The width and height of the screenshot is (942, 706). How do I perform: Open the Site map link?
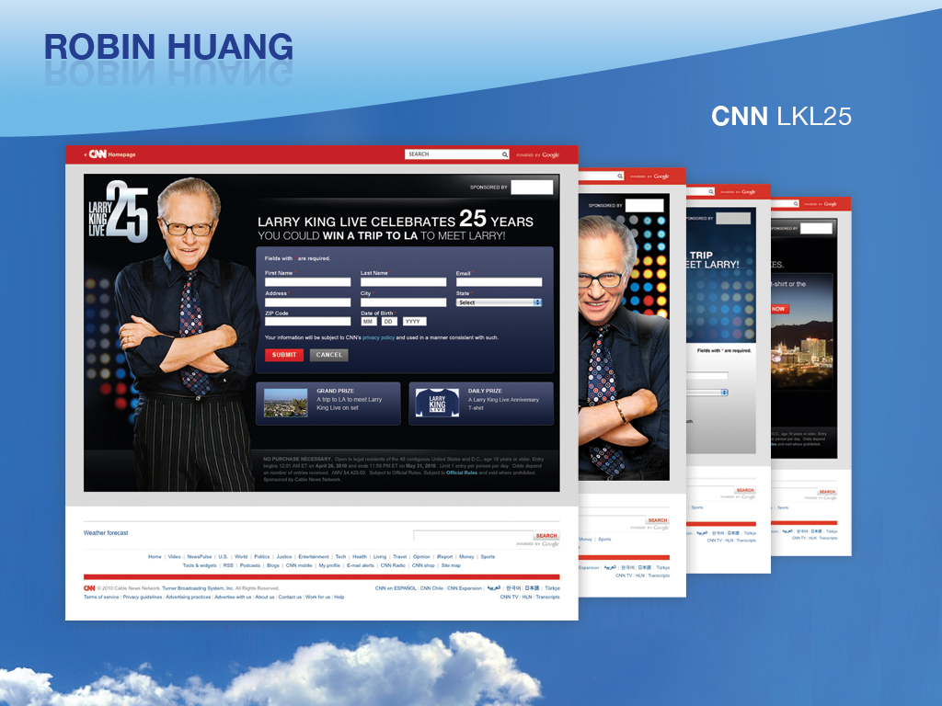click(451, 565)
